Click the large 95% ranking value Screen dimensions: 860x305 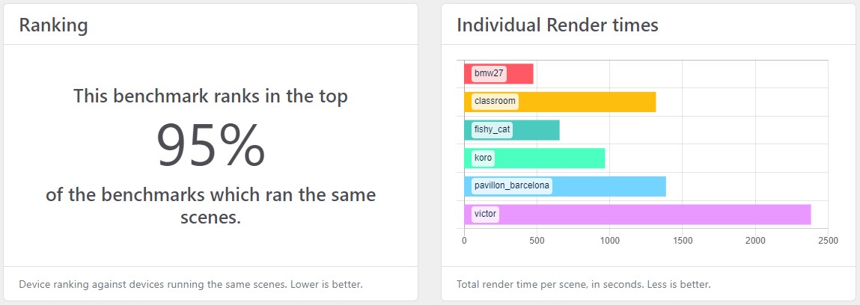[x=210, y=146]
